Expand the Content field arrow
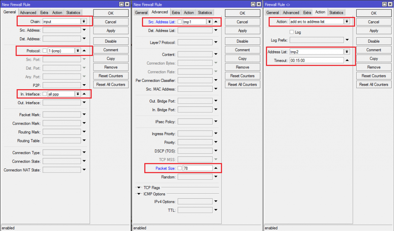Image resolution: width=394 pixels, height=231 pixels. coord(216,54)
